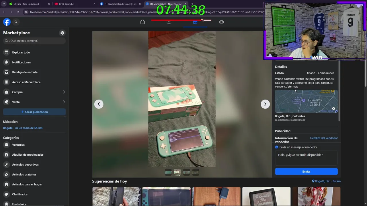Click the Artículos gratuitos tag icon
Viewport: 367px width, 206px height.
[7, 175]
